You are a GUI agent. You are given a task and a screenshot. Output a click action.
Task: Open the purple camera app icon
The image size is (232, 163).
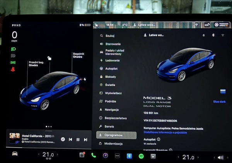pos(105,155)
